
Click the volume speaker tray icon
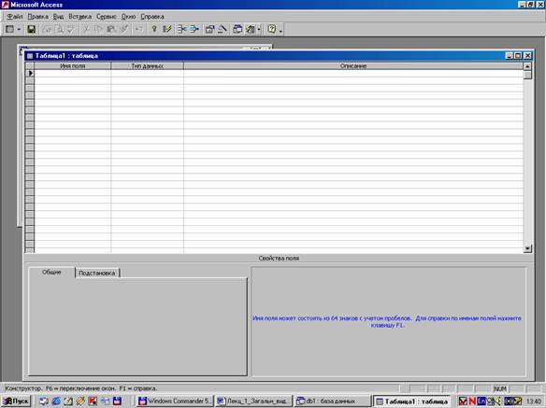[498, 401]
